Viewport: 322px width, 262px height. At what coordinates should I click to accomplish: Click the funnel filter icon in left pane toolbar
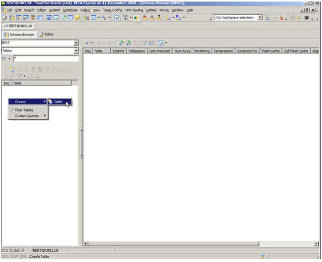coord(19,76)
